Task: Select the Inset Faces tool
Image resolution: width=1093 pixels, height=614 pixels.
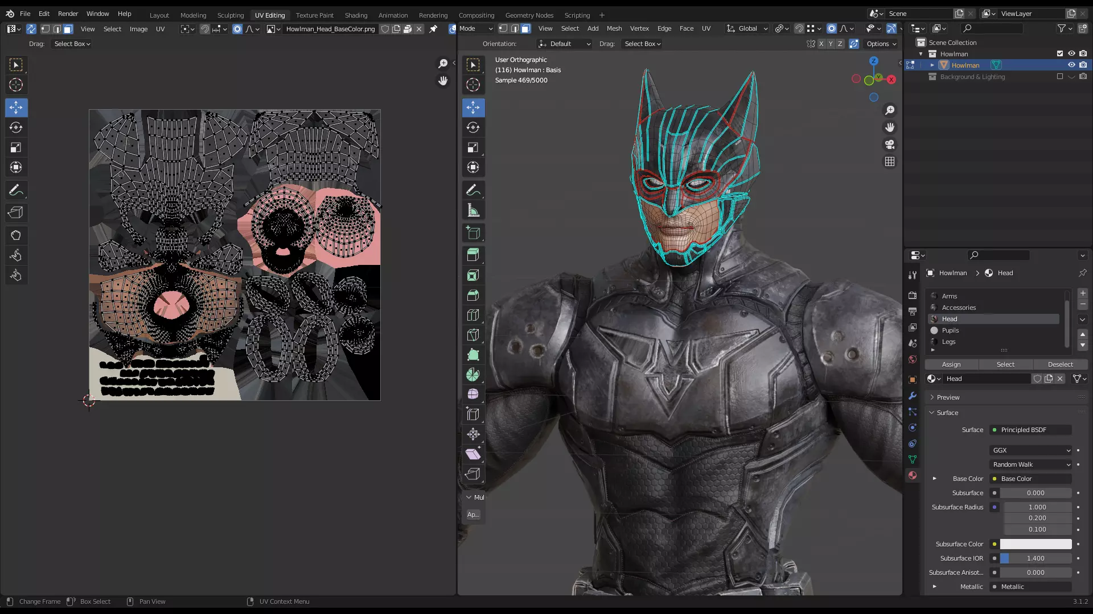Action: [x=473, y=276]
